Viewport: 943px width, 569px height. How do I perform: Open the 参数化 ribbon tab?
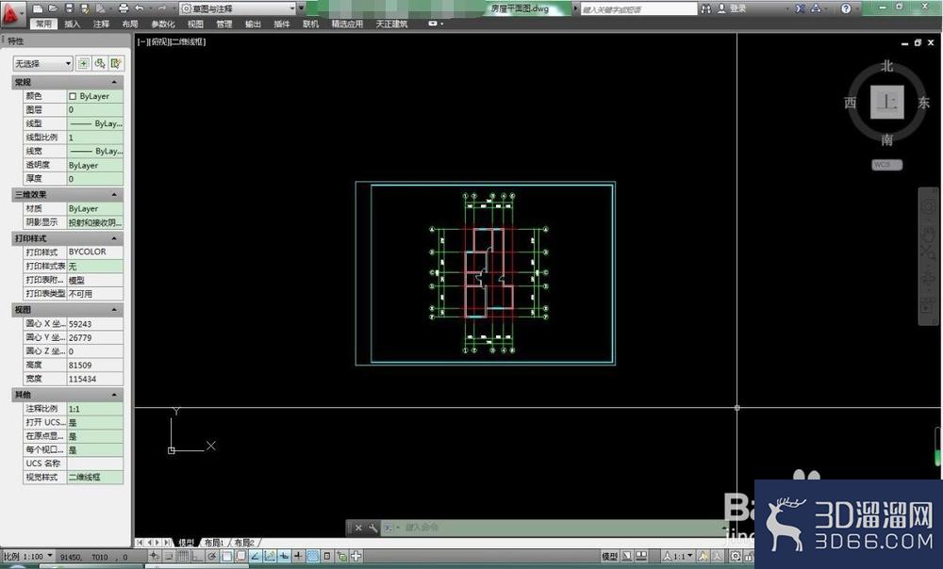coord(163,24)
